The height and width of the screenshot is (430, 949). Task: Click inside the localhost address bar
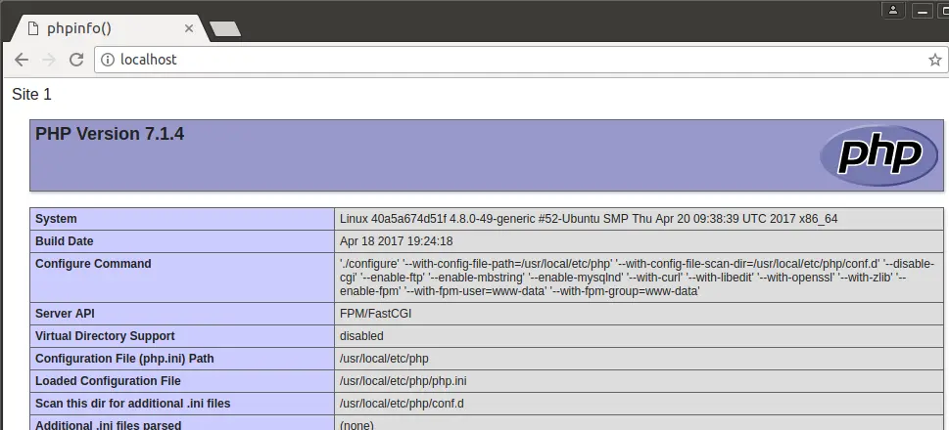pos(520,60)
